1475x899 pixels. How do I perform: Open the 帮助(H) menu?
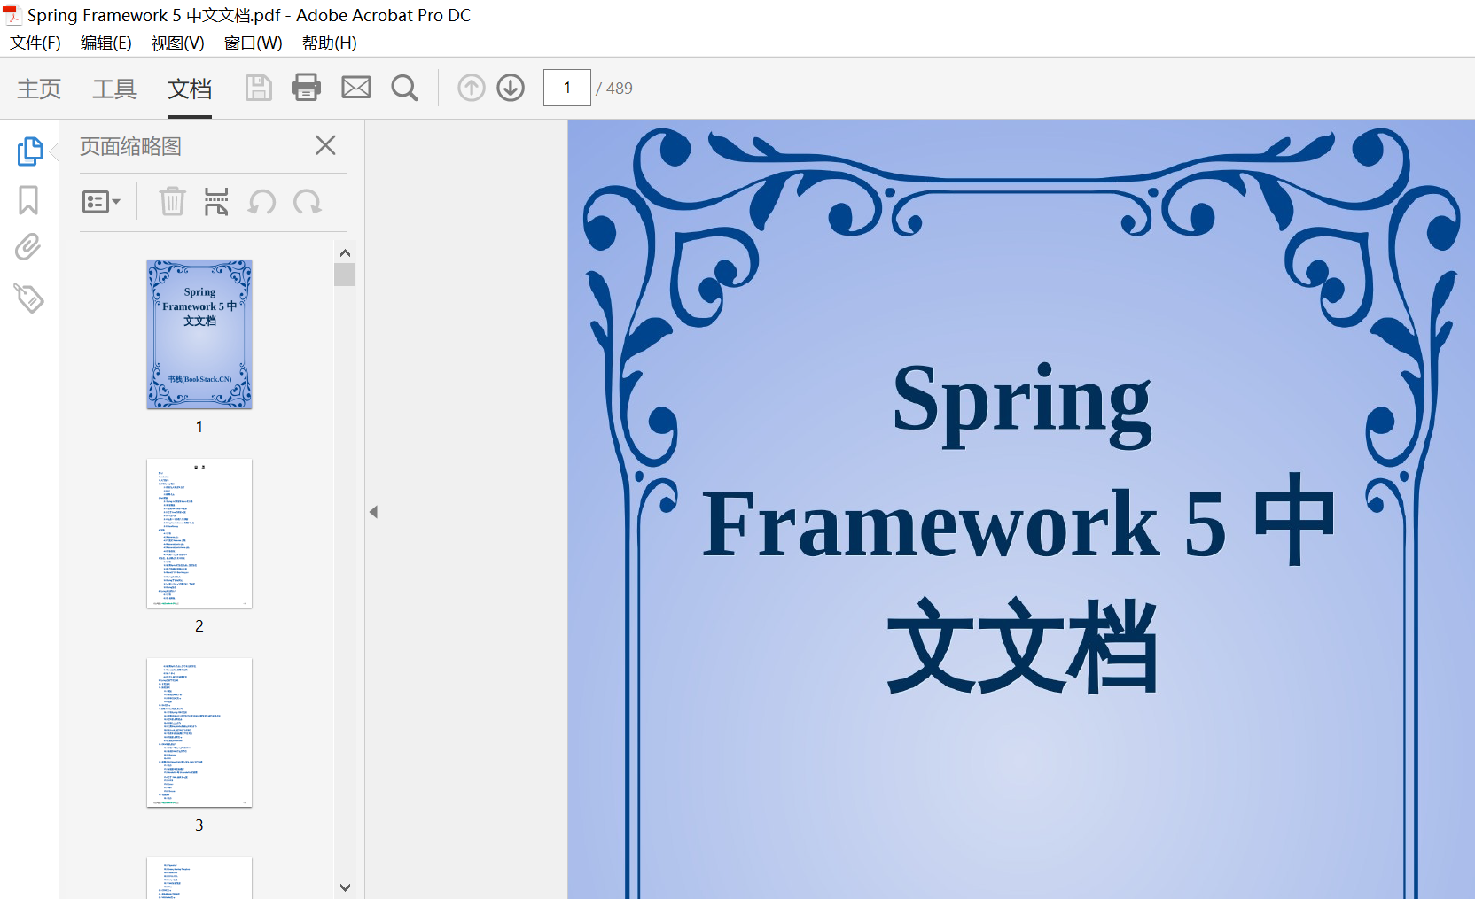coord(330,43)
